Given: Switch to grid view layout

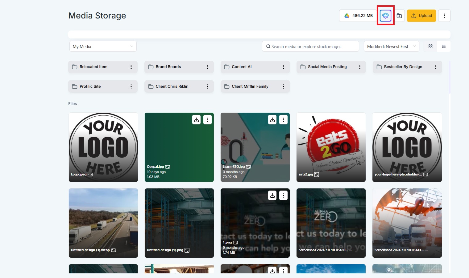Looking at the screenshot, I should (x=430, y=46).
